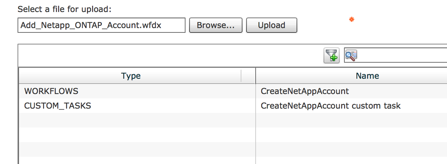This screenshot has height=164, width=447.
Task: Click the add advanced filter funnel icon
Action: pyautogui.click(x=332, y=55)
